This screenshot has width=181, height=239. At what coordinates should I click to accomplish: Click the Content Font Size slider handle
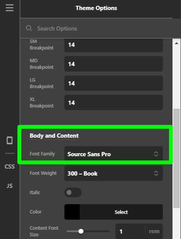pyautogui.click(x=81, y=231)
